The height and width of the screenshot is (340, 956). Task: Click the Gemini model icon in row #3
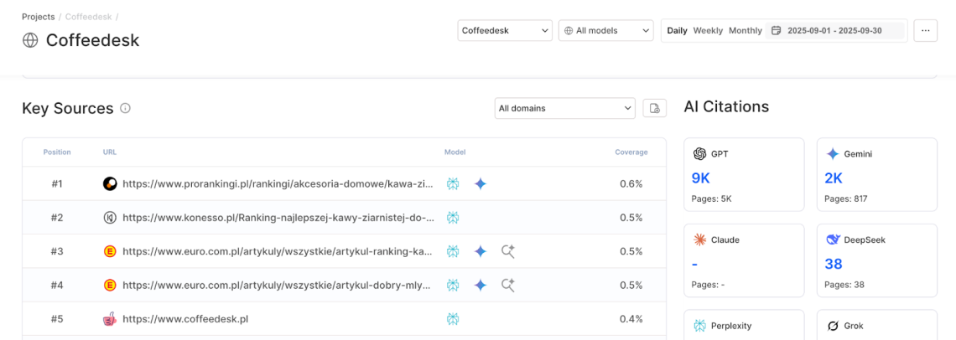[481, 251]
